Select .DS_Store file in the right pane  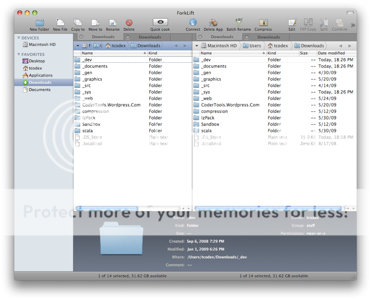pos(275,137)
